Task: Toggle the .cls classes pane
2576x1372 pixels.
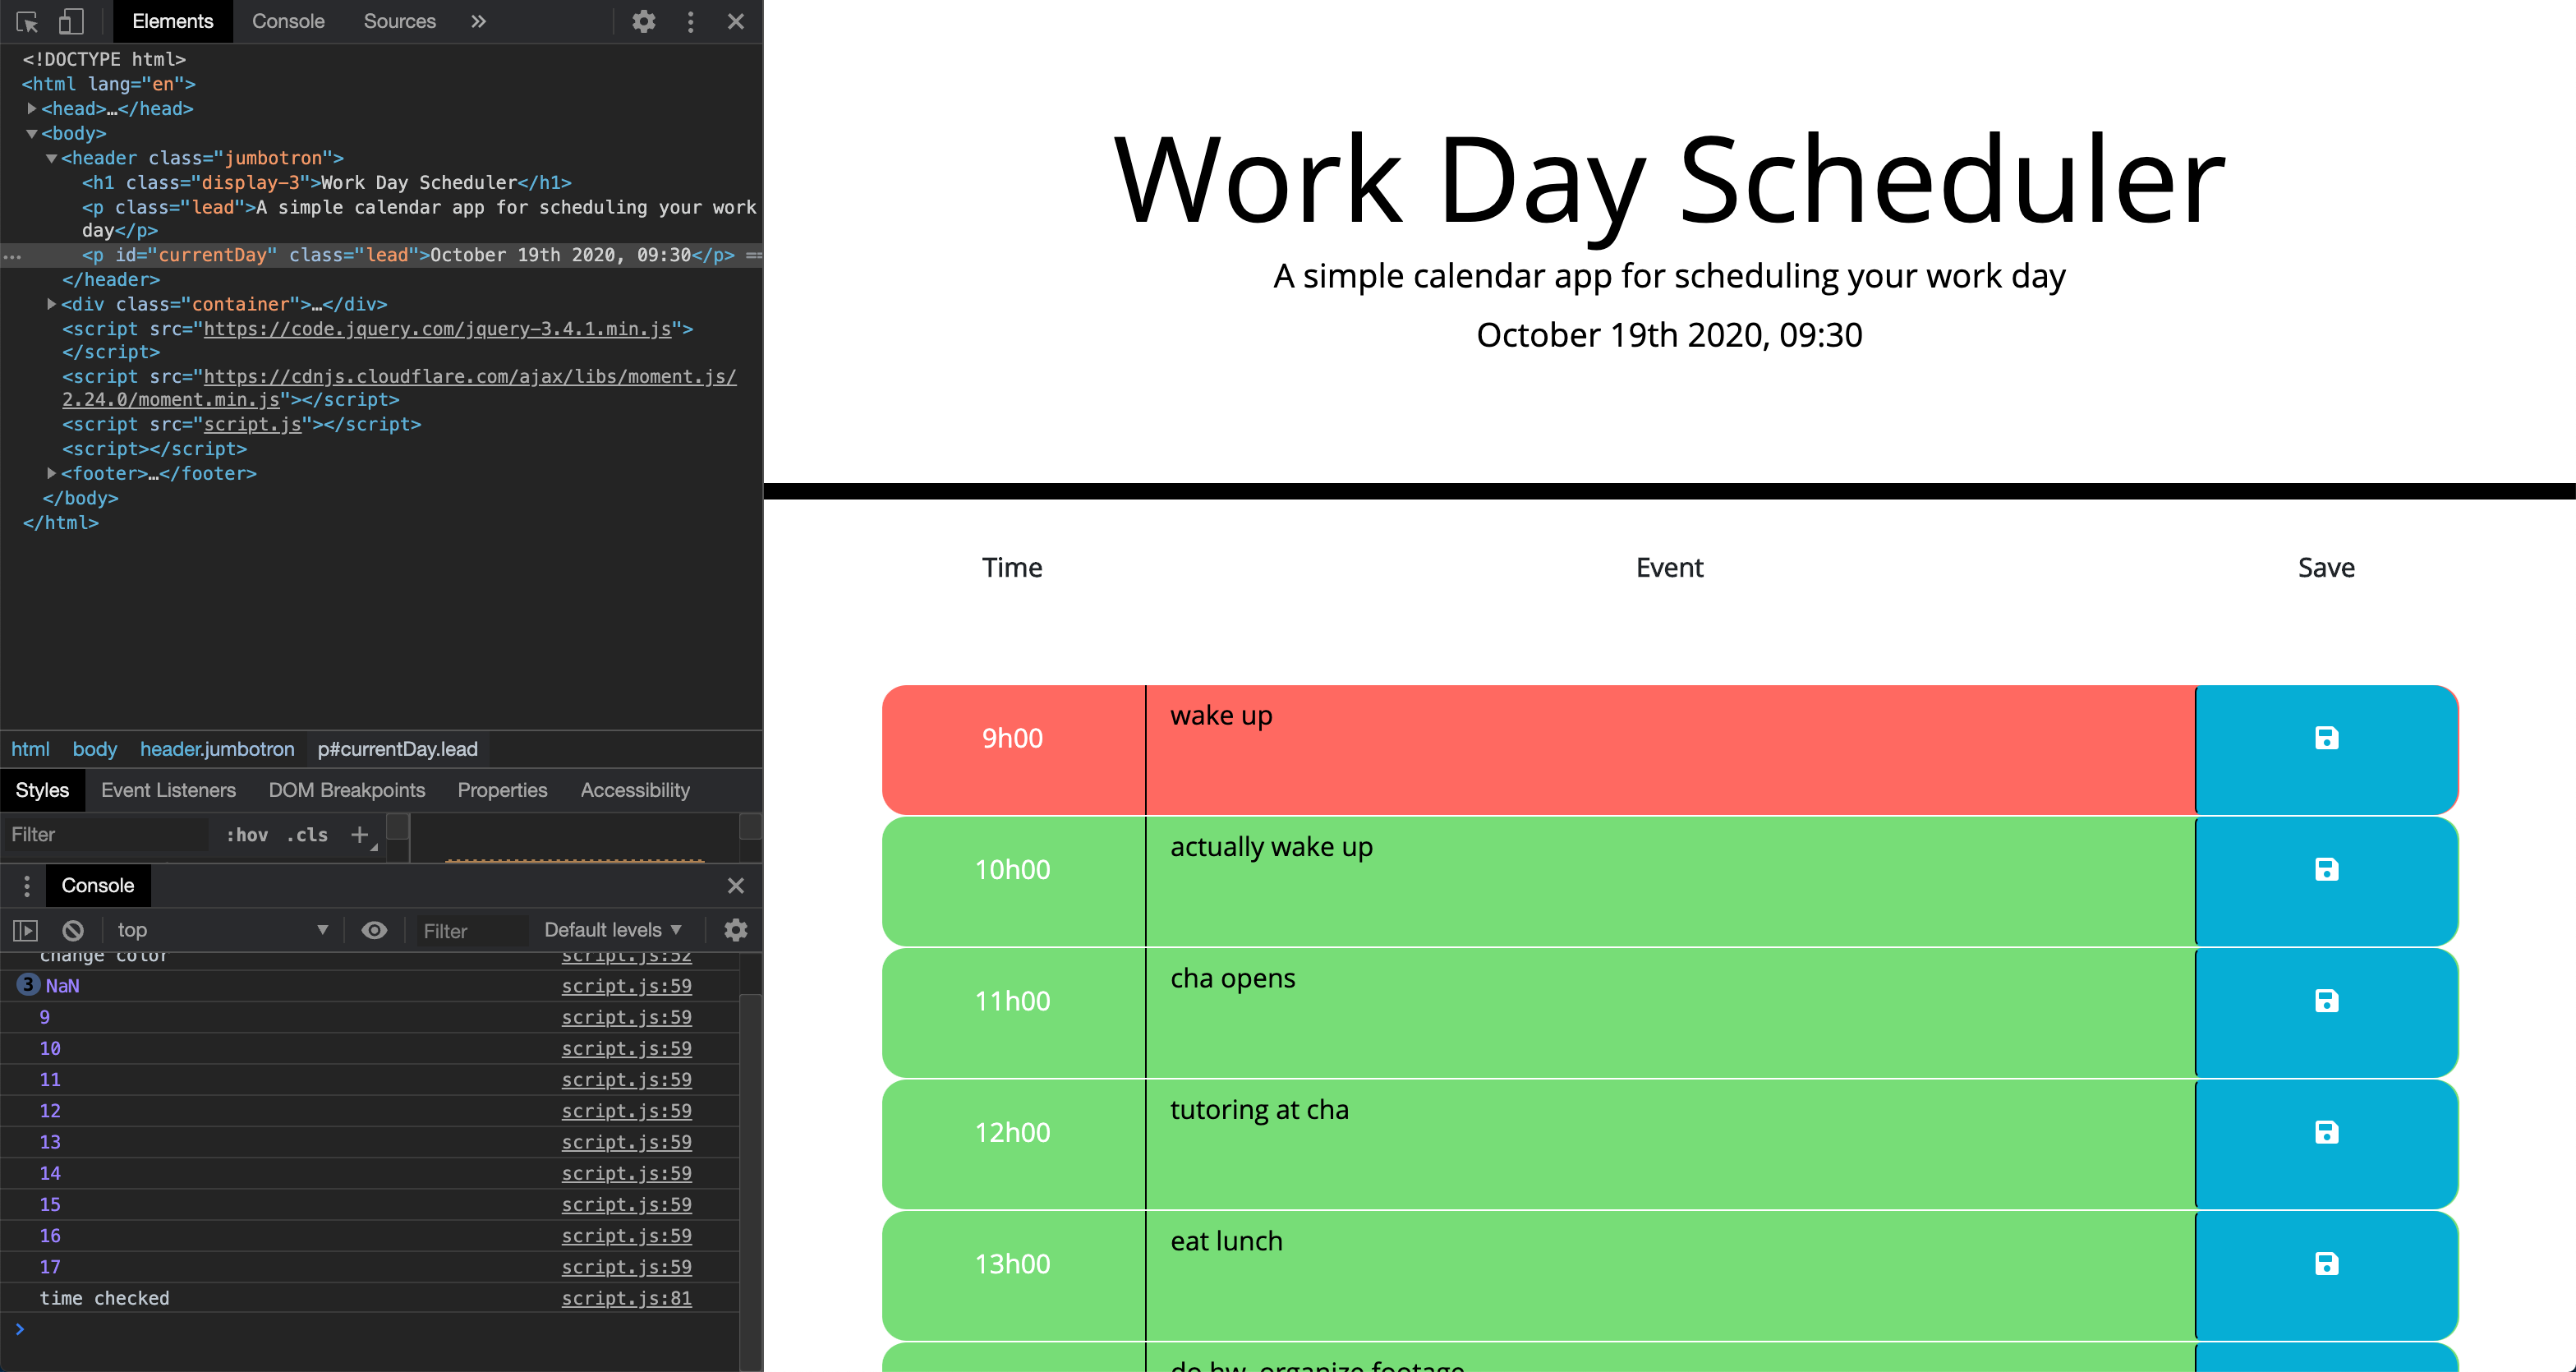Action: [306, 835]
